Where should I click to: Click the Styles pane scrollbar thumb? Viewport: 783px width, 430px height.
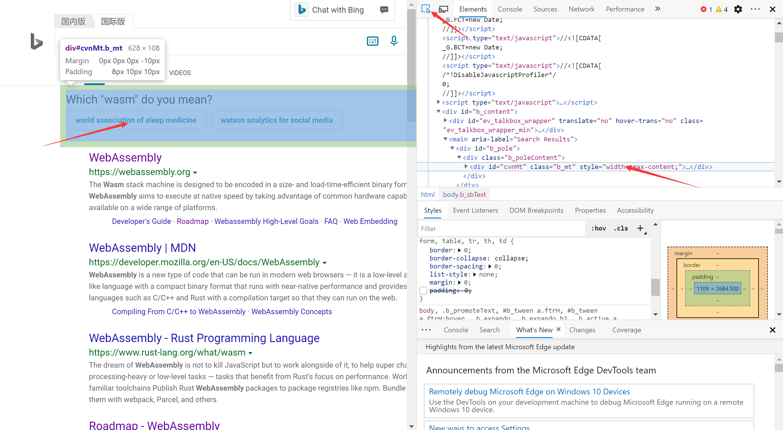click(655, 287)
